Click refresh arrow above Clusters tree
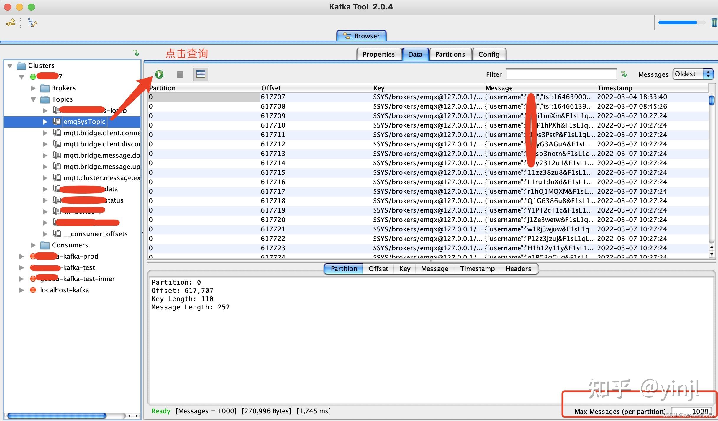This screenshot has height=421, width=718. pyautogui.click(x=136, y=53)
